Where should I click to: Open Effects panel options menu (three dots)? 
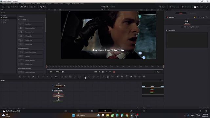point(44,10)
